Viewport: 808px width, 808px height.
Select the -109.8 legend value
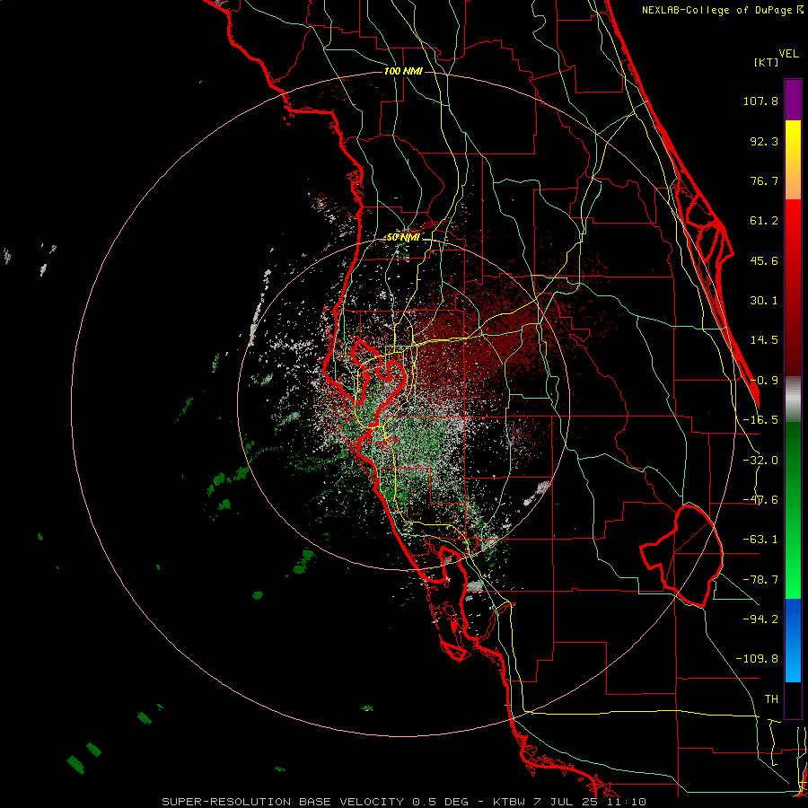pos(757,659)
